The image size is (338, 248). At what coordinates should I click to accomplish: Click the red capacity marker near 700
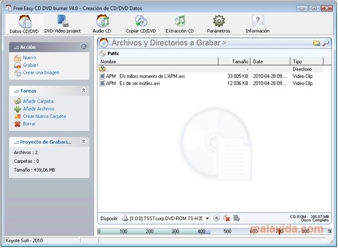[x=279, y=232]
